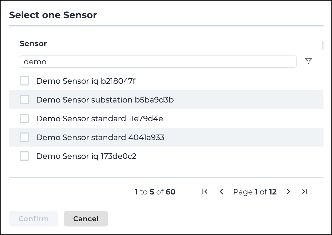Click the Confirm button
Viewport: 332px width, 235px height.
[34, 219]
